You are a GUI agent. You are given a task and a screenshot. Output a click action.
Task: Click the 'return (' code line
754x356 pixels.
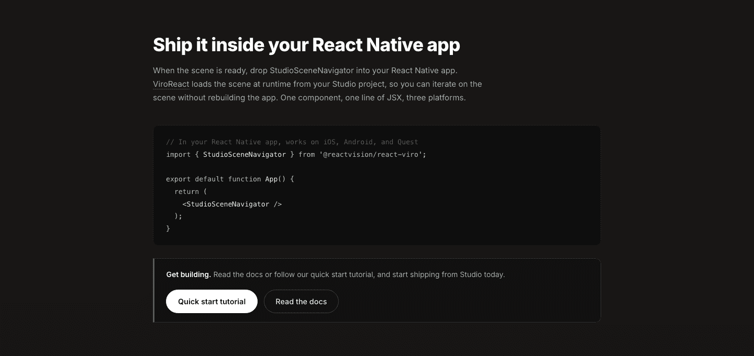point(191,192)
